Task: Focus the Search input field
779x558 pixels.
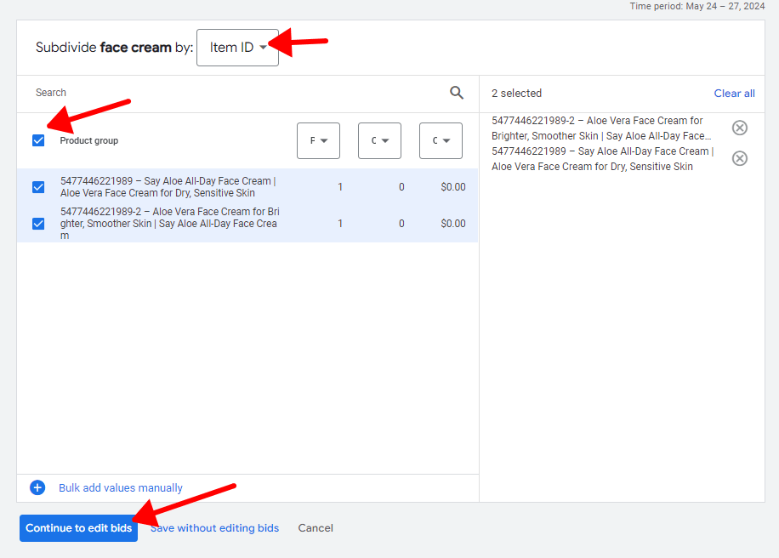Action: 230,93
